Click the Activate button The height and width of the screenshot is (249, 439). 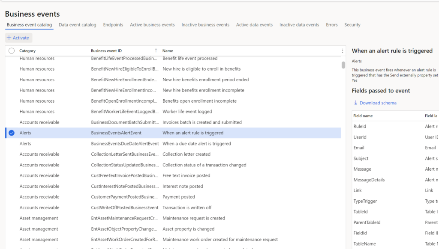click(18, 38)
